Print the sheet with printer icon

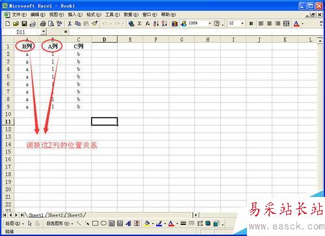coord(43,23)
